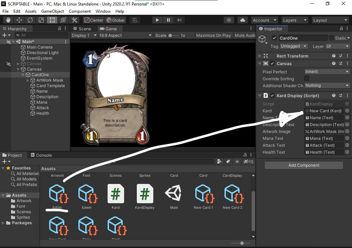Open Kard Display script options menu

coord(348,95)
